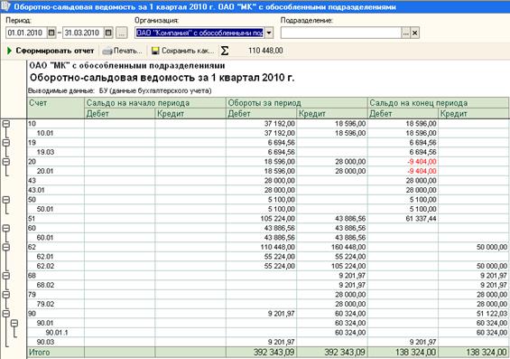Click Сформировать отчет button
The height and width of the screenshot is (359, 510).
(51, 51)
